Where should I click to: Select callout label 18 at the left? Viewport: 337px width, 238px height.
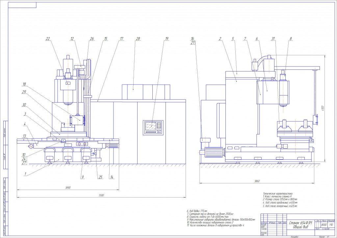24,84
